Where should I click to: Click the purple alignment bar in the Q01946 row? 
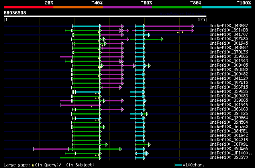80,105
